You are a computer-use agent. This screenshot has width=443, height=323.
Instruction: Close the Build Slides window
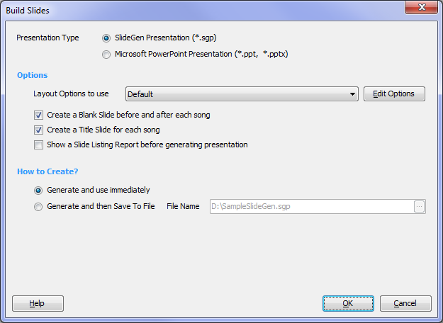coord(421,7)
